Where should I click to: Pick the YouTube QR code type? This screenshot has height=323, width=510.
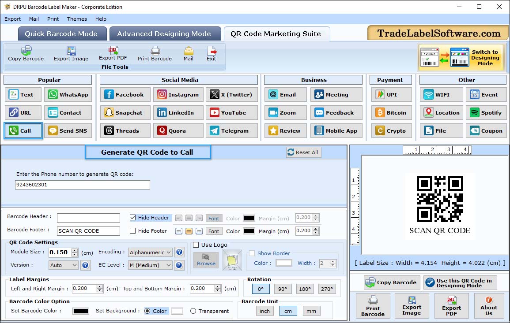[x=231, y=113]
